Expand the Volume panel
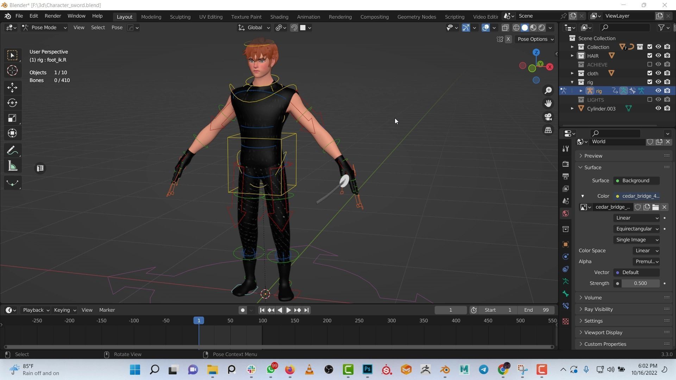The width and height of the screenshot is (676, 380). (x=593, y=298)
